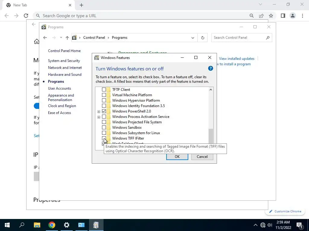Image resolution: width=309 pixels, height=231 pixels.
Task: Click the Control Panel address bar icon
Action: point(74,38)
